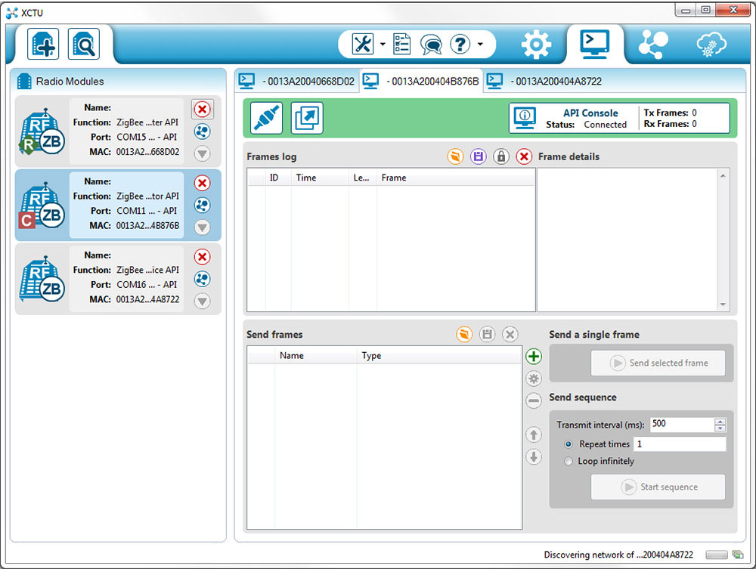This screenshot has width=756, height=572.
Task: Open the cloud settings icon in the toolbar
Action: pyautogui.click(x=711, y=45)
